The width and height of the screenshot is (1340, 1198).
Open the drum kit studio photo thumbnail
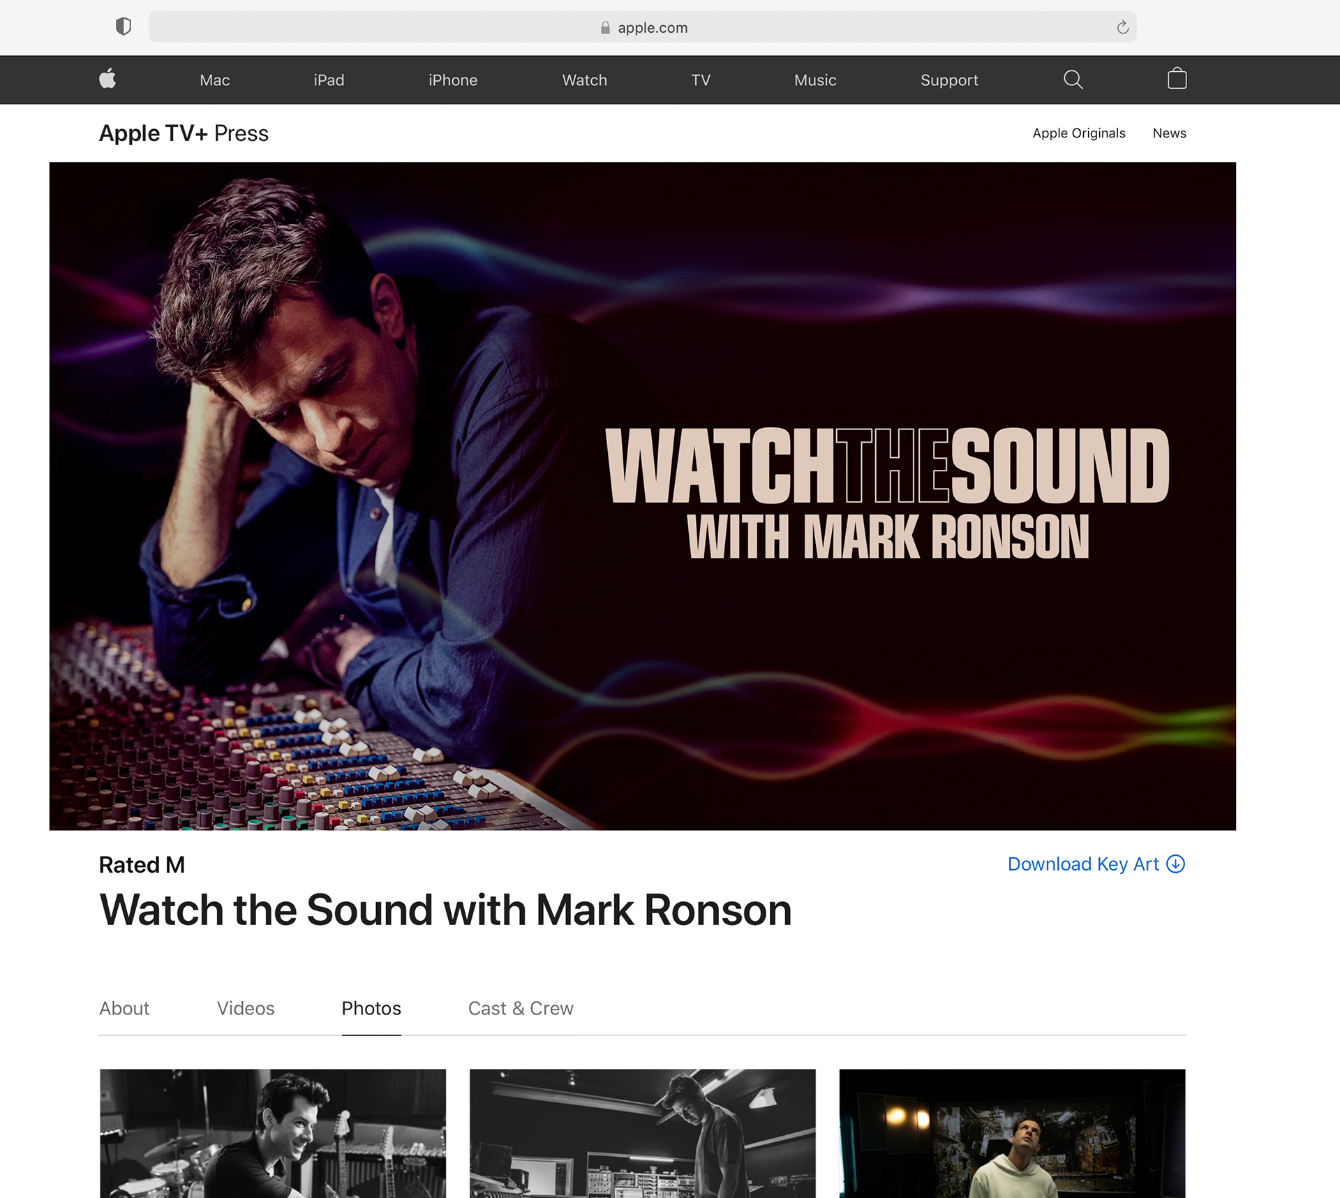[273, 1133]
